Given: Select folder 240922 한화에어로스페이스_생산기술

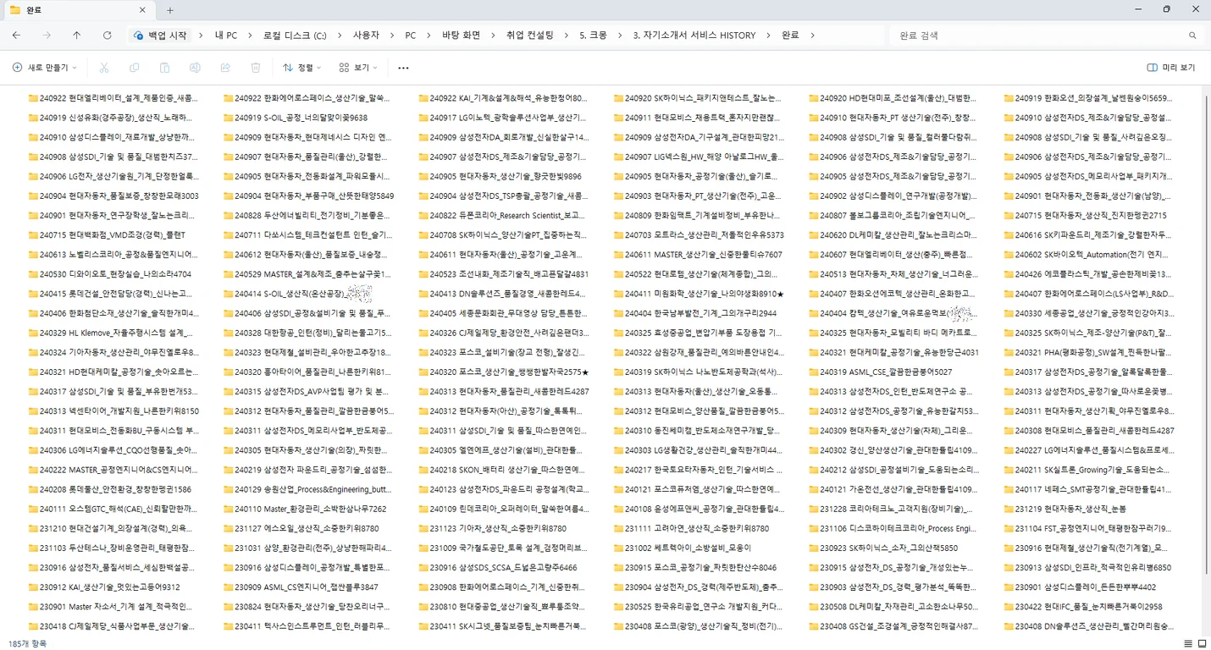Looking at the screenshot, I should coord(306,98).
